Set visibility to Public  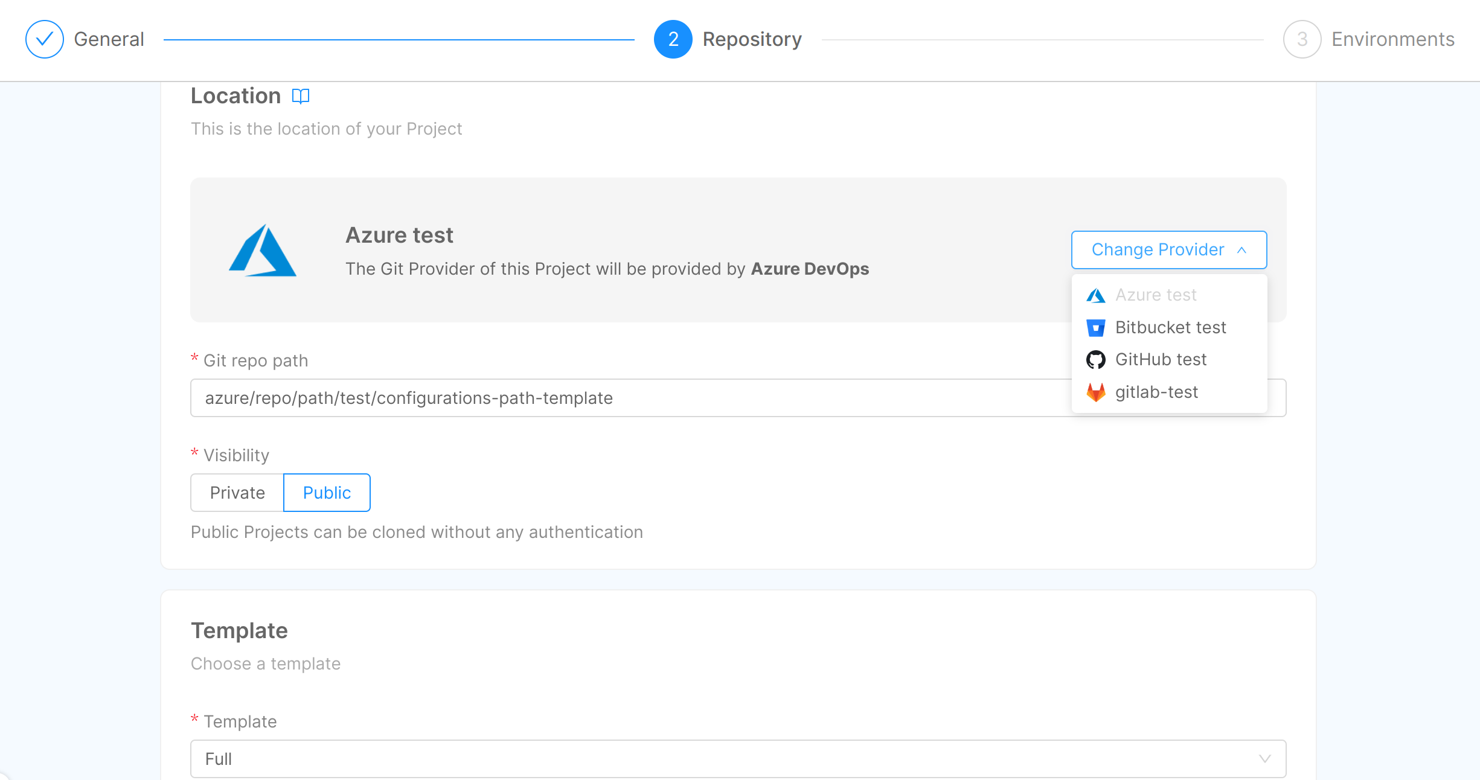pos(327,493)
